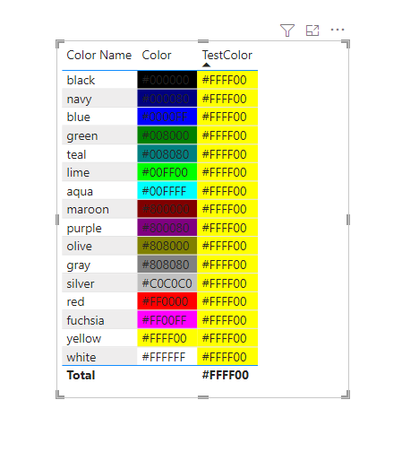
Task: Click the TestColor cell in the teal row
Action: click(227, 154)
